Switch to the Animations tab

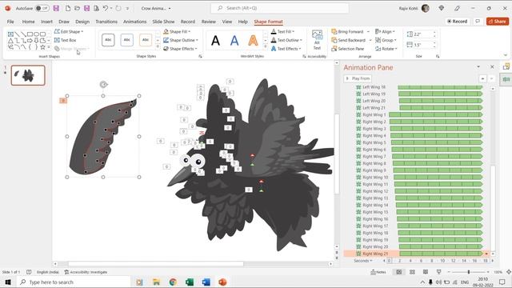click(135, 22)
